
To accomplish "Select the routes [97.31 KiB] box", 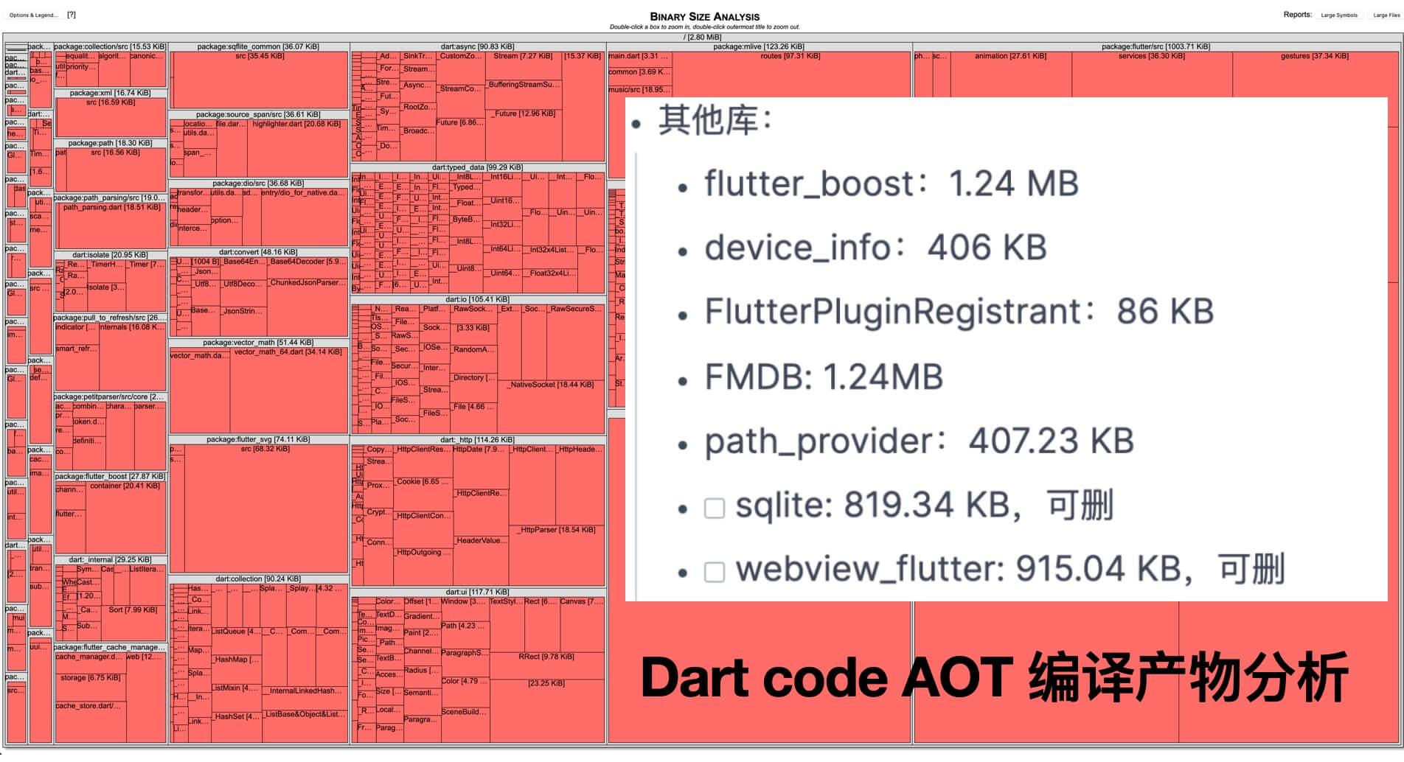I will coord(790,74).
